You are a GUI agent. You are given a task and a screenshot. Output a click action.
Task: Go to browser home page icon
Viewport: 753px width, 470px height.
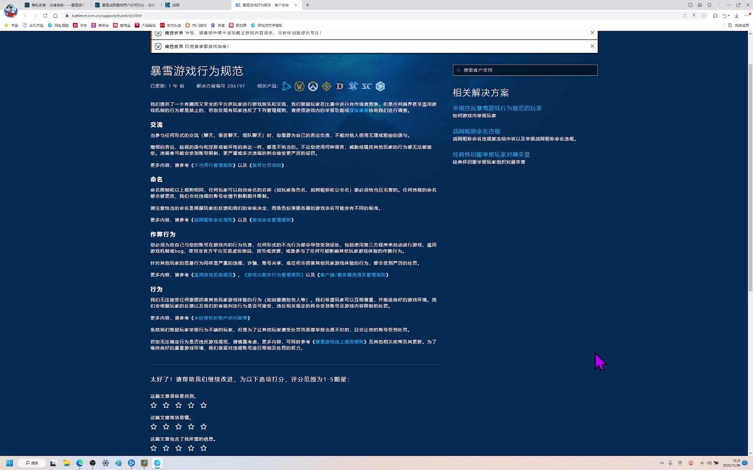pyautogui.click(x=55, y=16)
